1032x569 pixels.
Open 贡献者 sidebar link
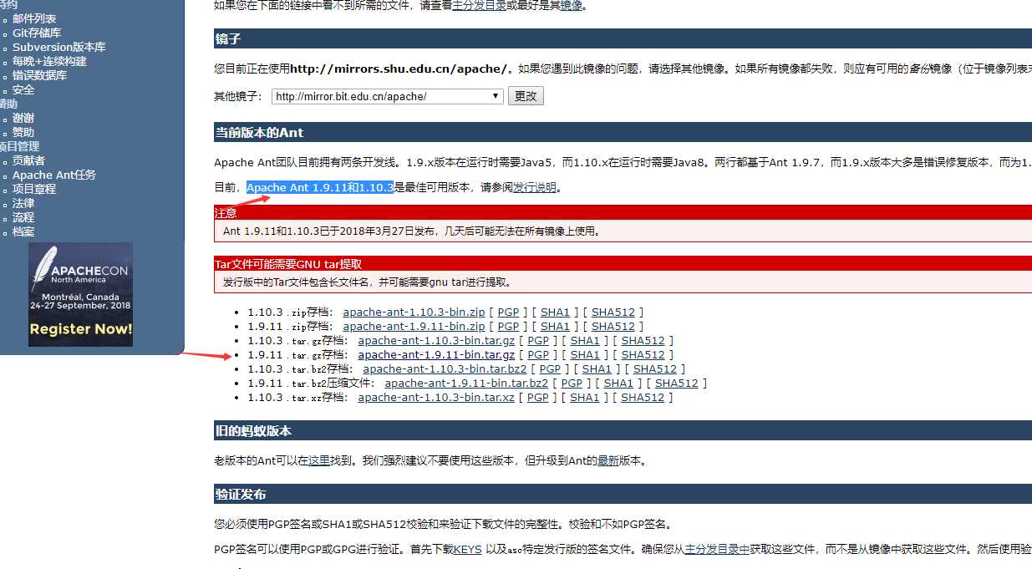tap(29, 160)
